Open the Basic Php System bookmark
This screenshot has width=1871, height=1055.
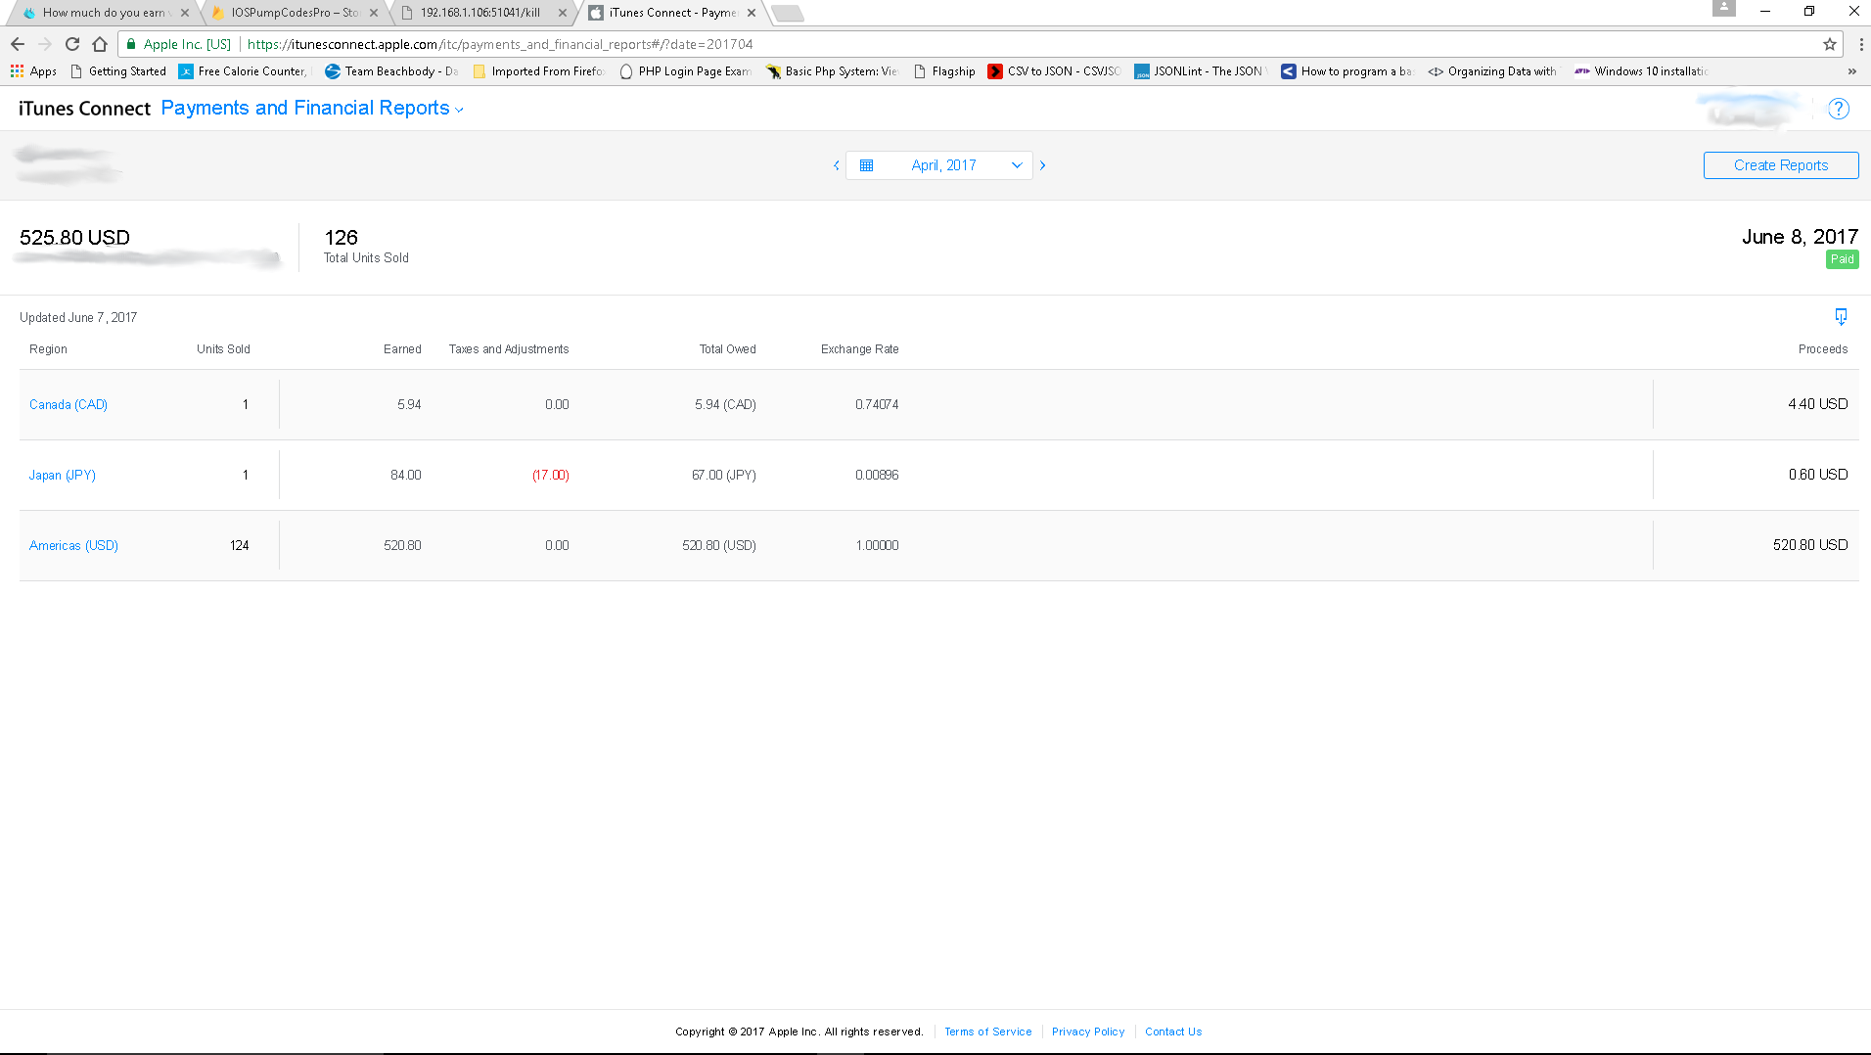[832, 71]
